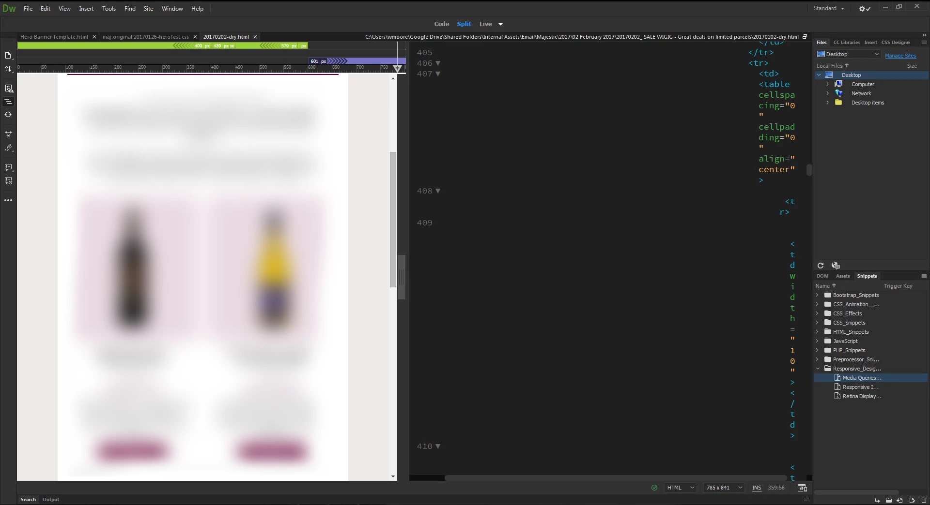Viewport: 930px width, 505px height.
Task: Open the File Management up-down arrows icon
Action: click(x=8, y=69)
